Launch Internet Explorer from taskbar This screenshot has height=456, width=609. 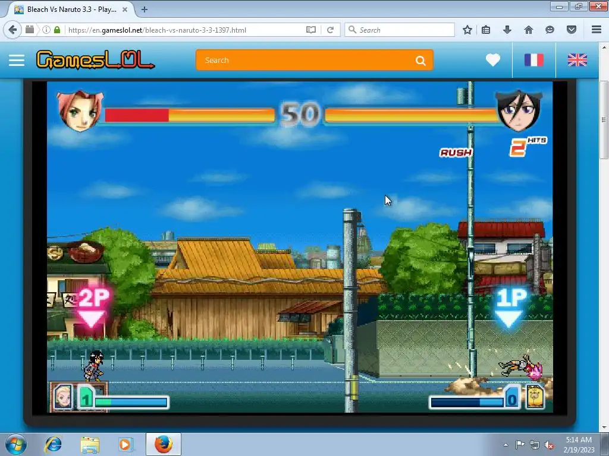[x=53, y=444]
